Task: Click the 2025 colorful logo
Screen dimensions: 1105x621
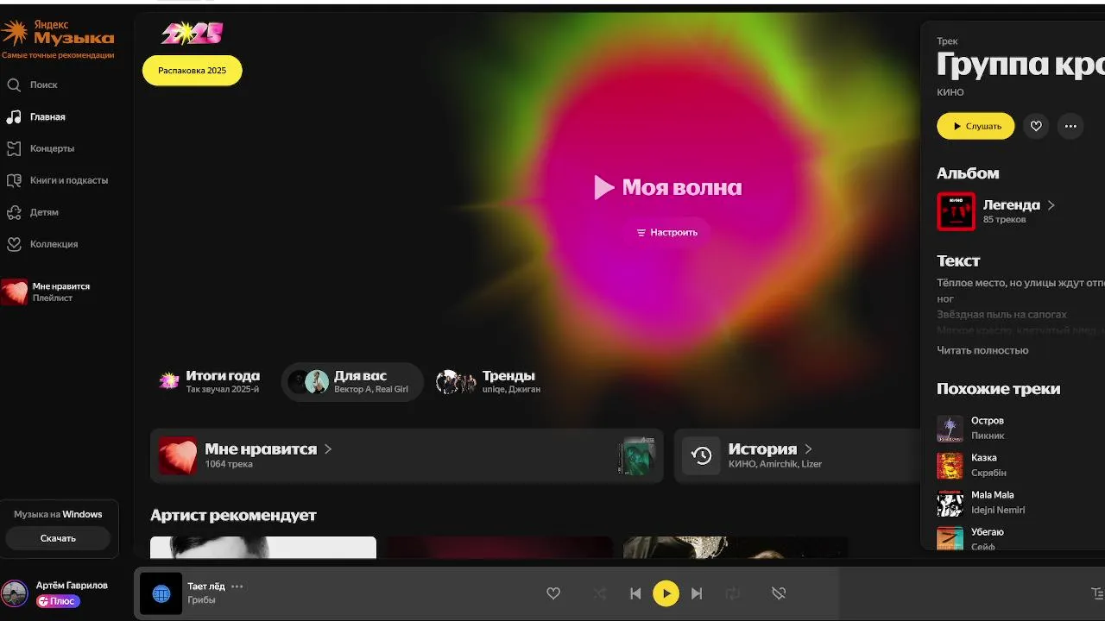Action: pos(192,34)
